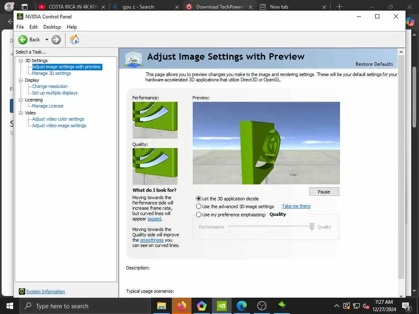The image size is (419, 314).
Task: Open Set up multiple displays task
Action: [x=55, y=93]
